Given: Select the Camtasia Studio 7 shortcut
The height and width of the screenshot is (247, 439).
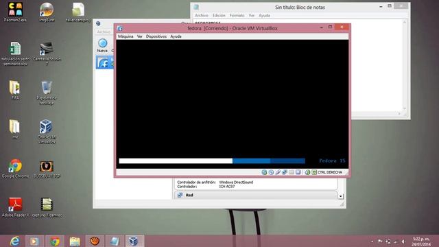Looking at the screenshot, I should [x=47, y=54].
